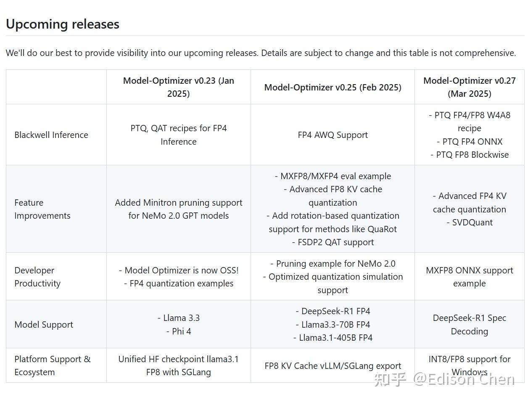Click the "DeepSeek-R1 Spec Decoding" cell

(469, 325)
